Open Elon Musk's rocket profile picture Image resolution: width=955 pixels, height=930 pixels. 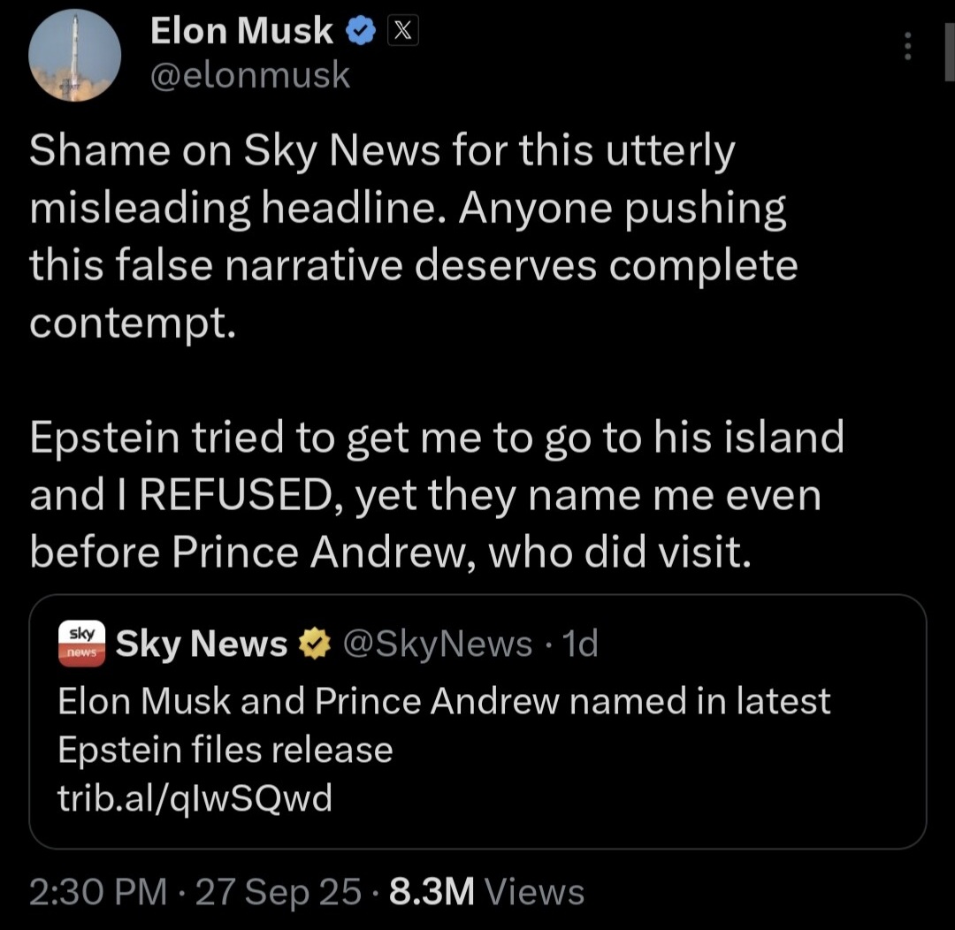point(74,55)
